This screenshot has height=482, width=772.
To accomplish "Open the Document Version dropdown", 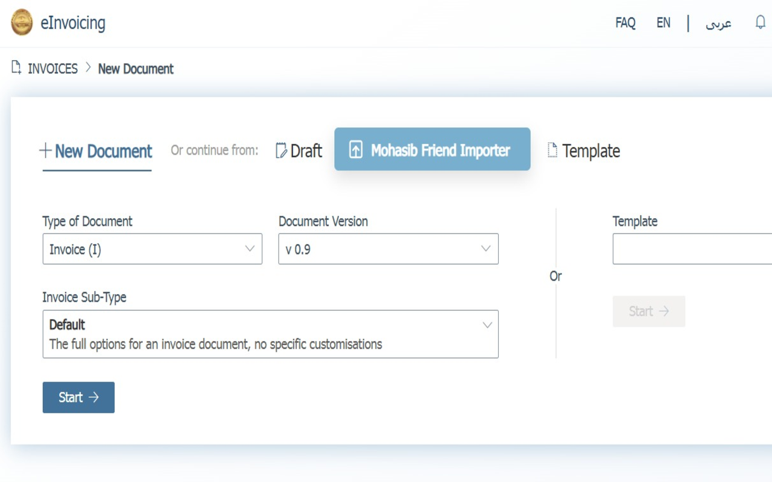I will (x=388, y=248).
